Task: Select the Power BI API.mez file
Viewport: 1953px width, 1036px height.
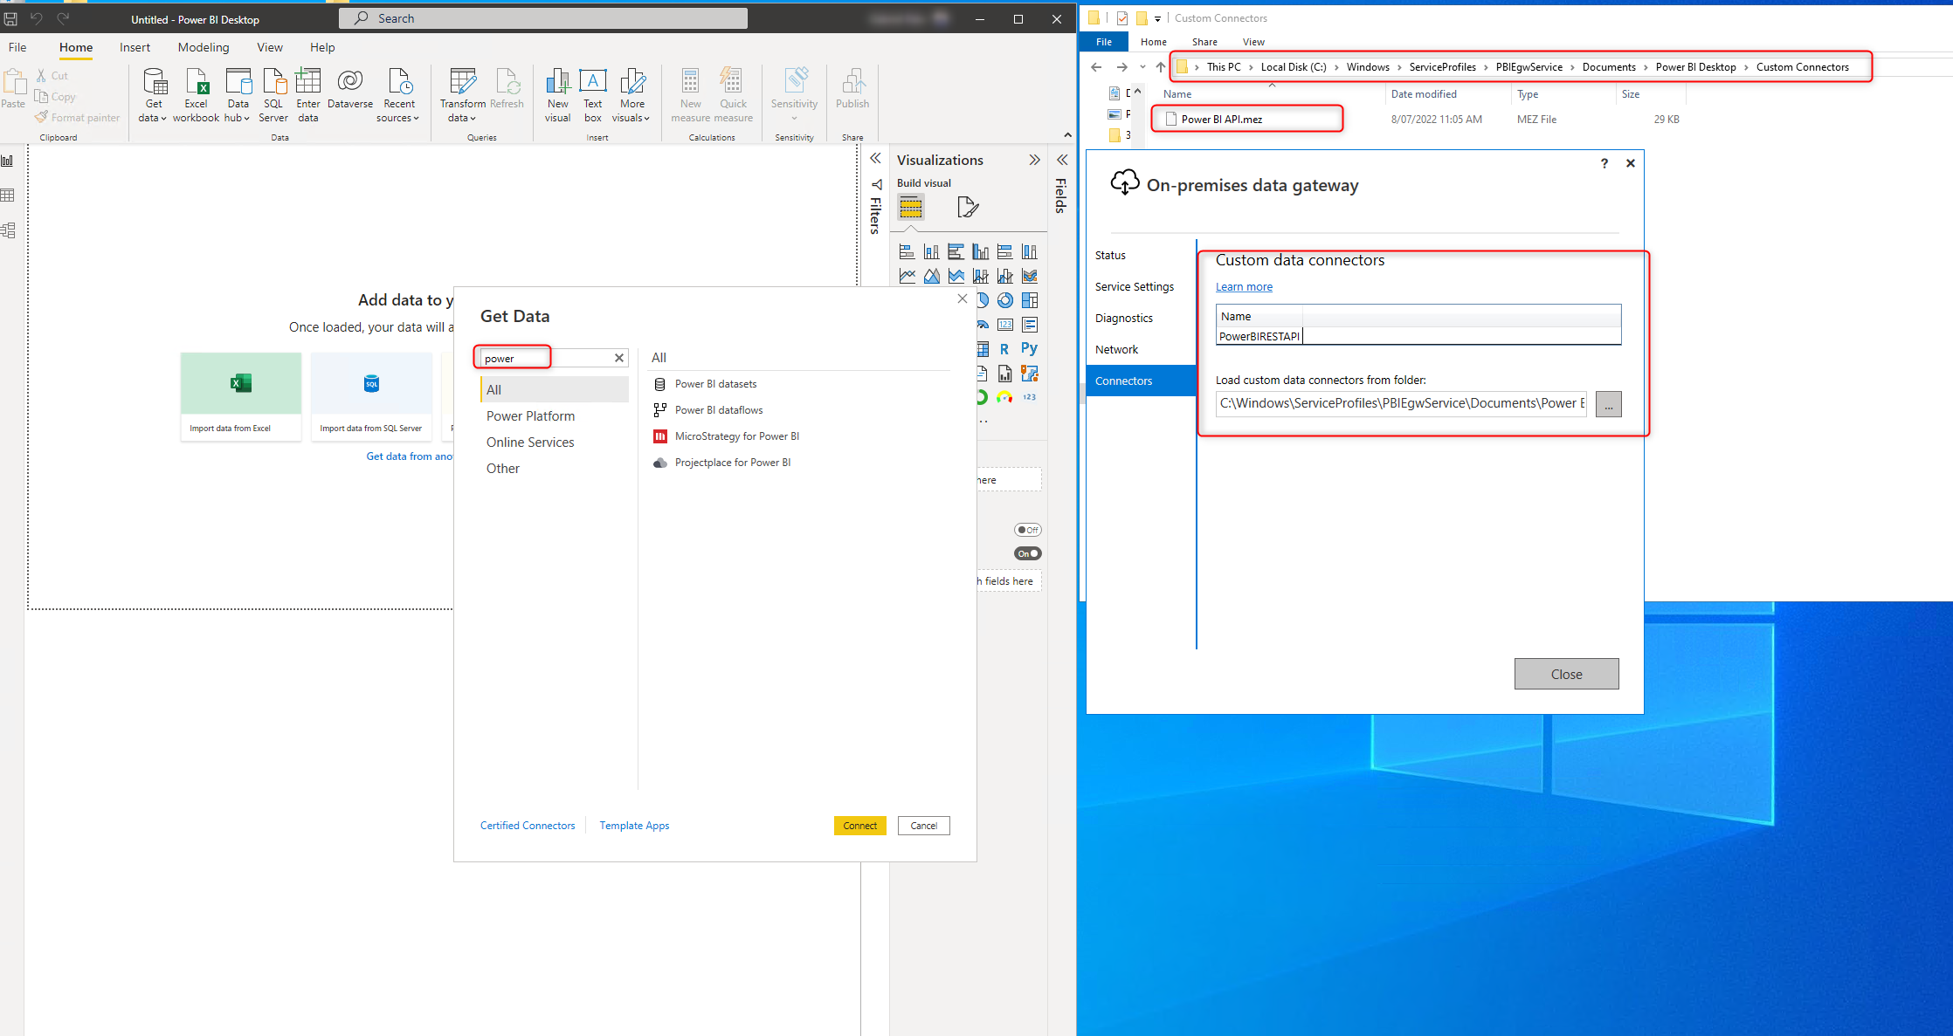Action: click(x=1221, y=120)
